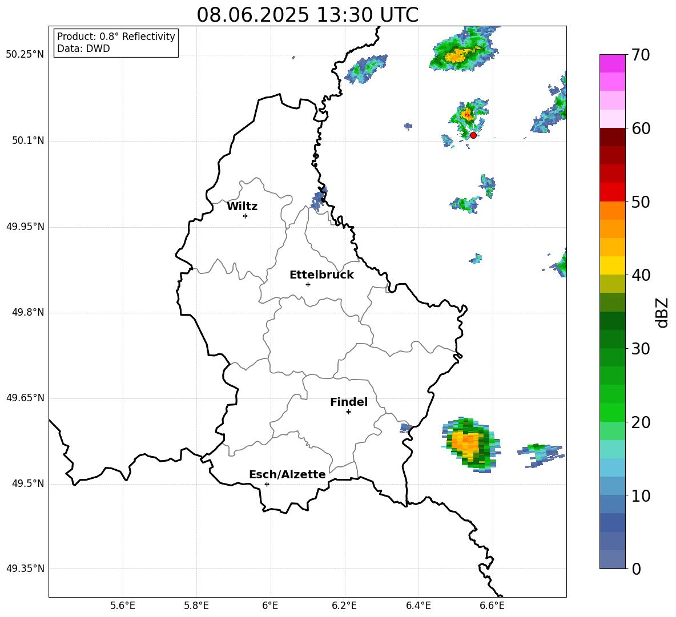The height and width of the screenshot is (617, 676).
Task: Click the Wiltz station cross marker
Action: point(246,216)
